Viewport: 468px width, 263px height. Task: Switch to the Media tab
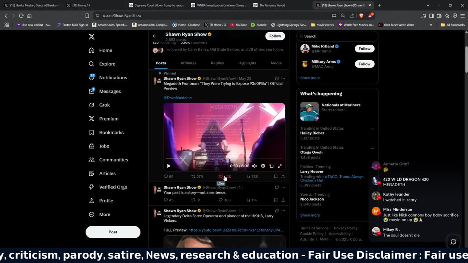(x=276, y=63)
